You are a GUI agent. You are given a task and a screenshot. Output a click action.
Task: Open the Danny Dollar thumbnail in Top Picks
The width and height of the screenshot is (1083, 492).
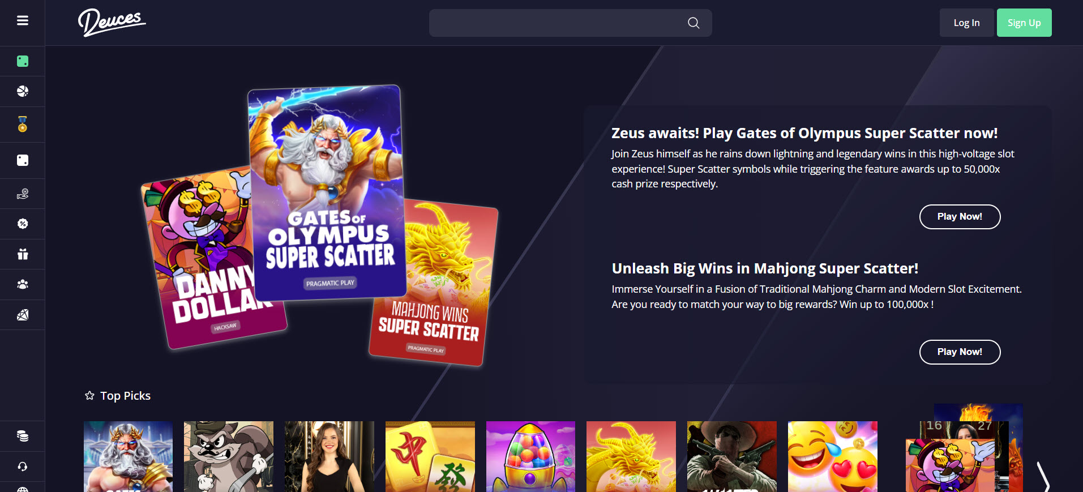tap(950, 466)
